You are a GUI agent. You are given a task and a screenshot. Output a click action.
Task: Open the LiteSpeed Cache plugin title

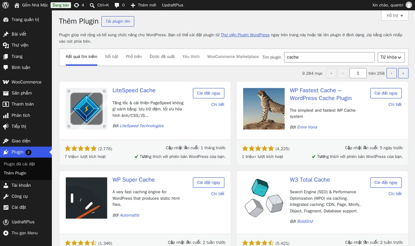pyautogui.click(x=134, y=91)
